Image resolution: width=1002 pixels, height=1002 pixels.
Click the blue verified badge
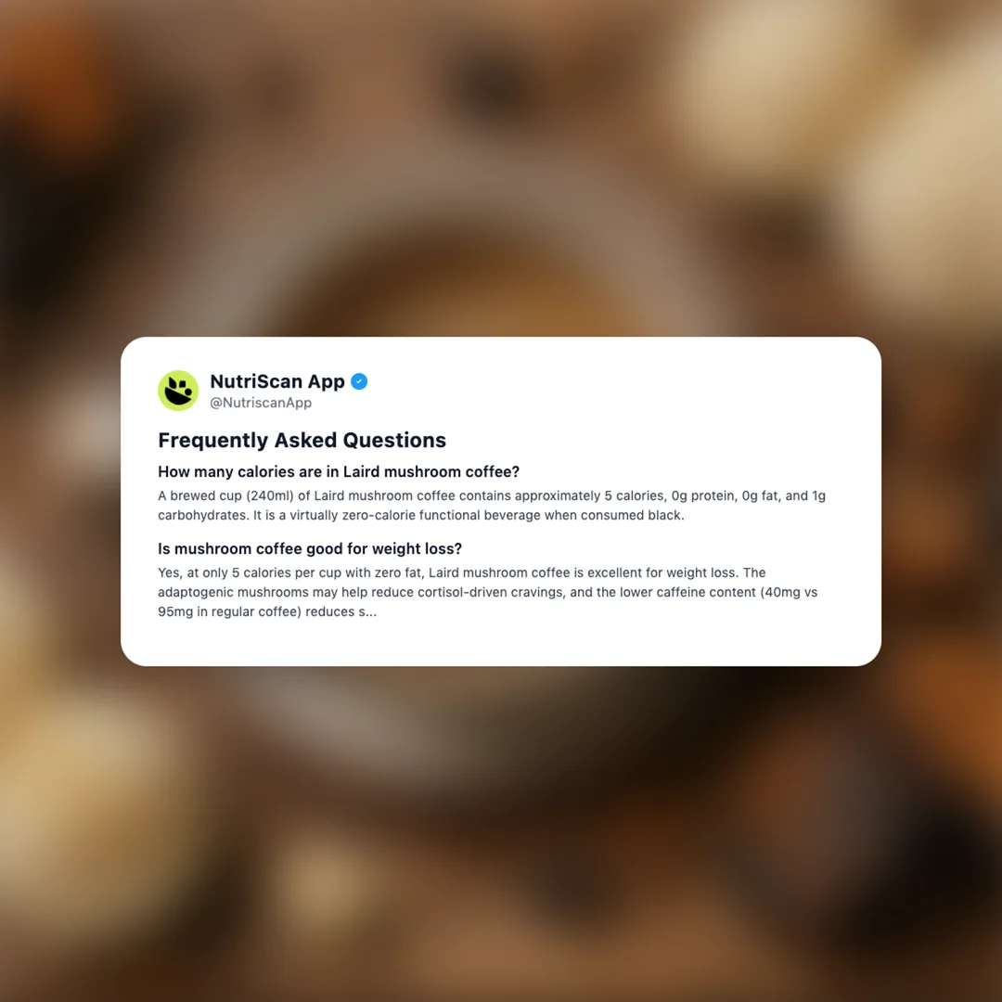point(359,381)
